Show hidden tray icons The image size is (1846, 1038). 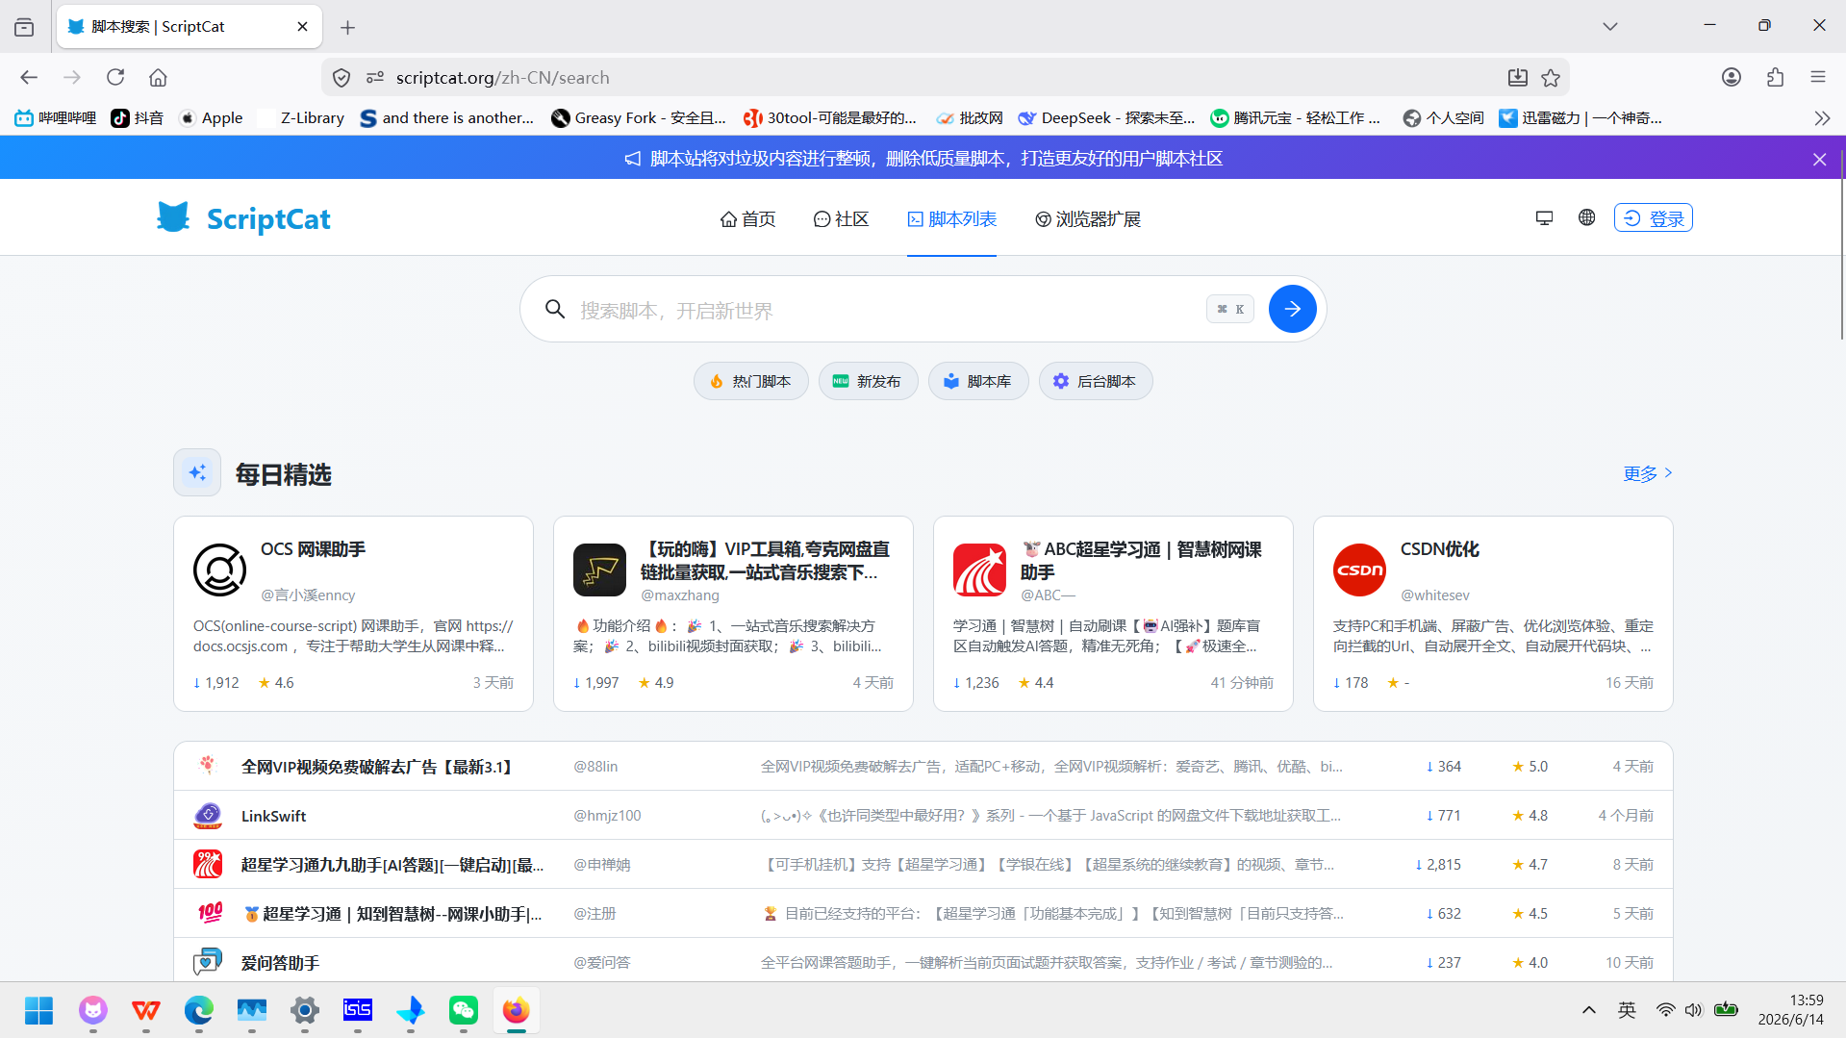point(1588,1010)
